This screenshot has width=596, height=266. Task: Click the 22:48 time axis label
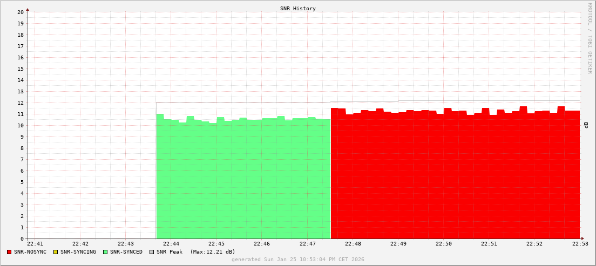click(353, 244)
